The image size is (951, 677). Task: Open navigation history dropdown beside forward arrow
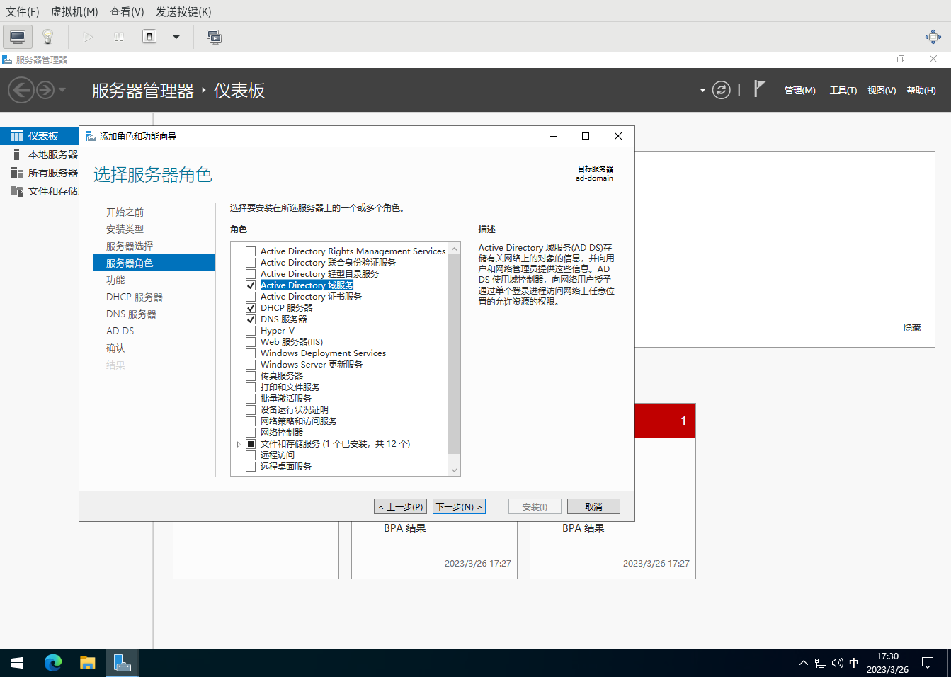pyautogui.click(x=62, y=90)
